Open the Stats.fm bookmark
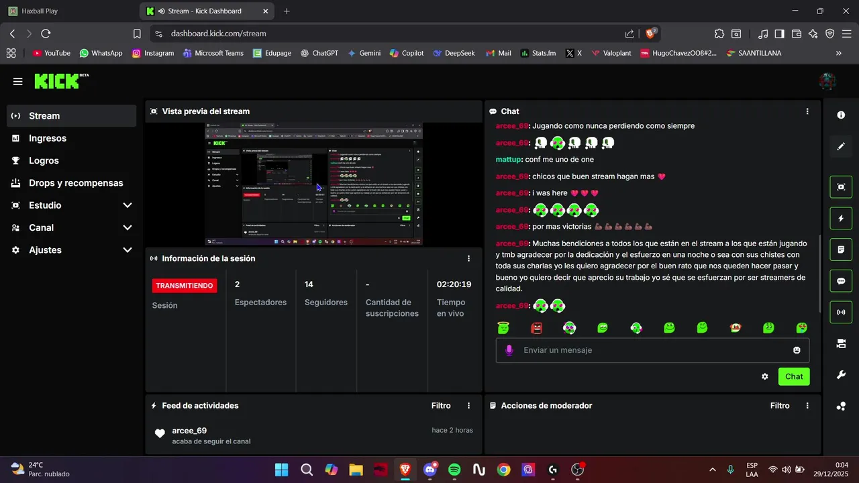 pyautogui.click(x=538, y=53)
